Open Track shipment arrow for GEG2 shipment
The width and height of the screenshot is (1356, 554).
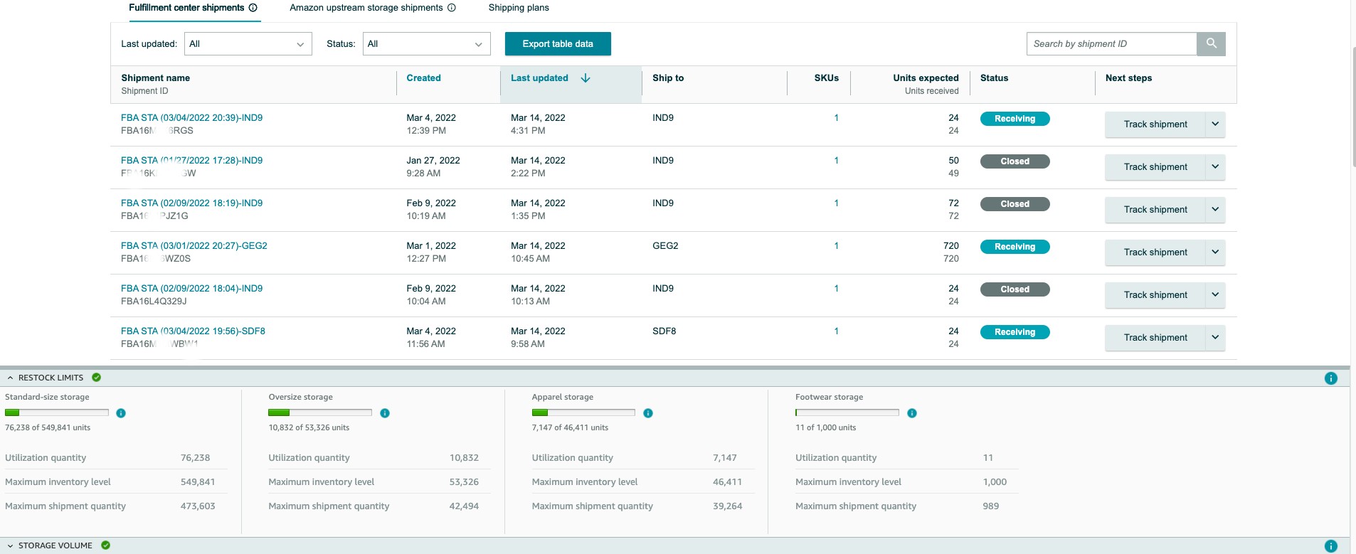pyautogui.click(x=1215, y=252)
